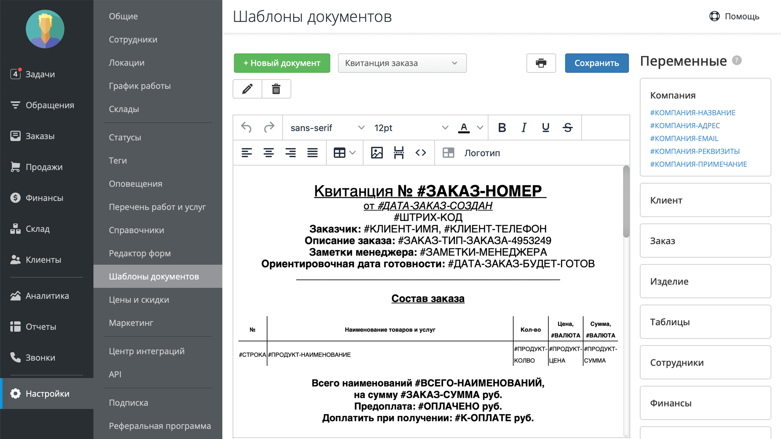The width and height of the screenshot is (781, 439).
Task: Open the 12pt font size dropdown
Action: click(411, 128)
